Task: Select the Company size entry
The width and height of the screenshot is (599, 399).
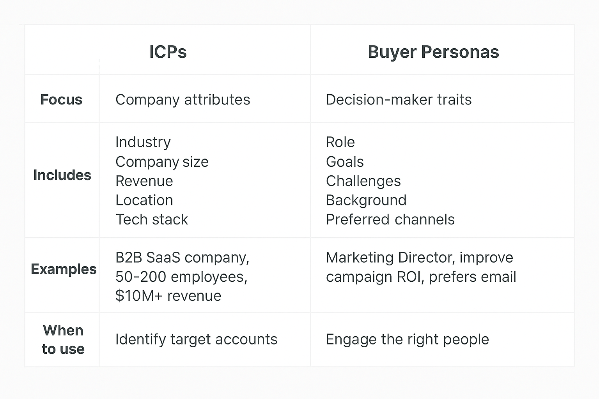Action: (x=162, y=162)
